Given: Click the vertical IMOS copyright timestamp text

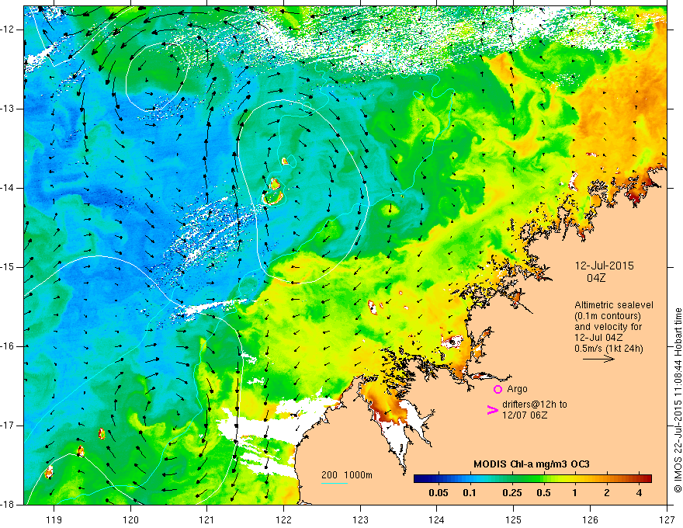Looking at the screenshot, I should 678,401.
